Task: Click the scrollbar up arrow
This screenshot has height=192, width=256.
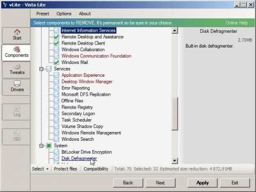Action: click(x=175, y=31)
